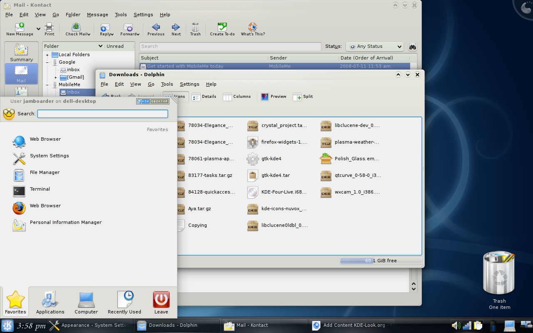Switch to Computer tab in Kickoff

tap(86, 303)
